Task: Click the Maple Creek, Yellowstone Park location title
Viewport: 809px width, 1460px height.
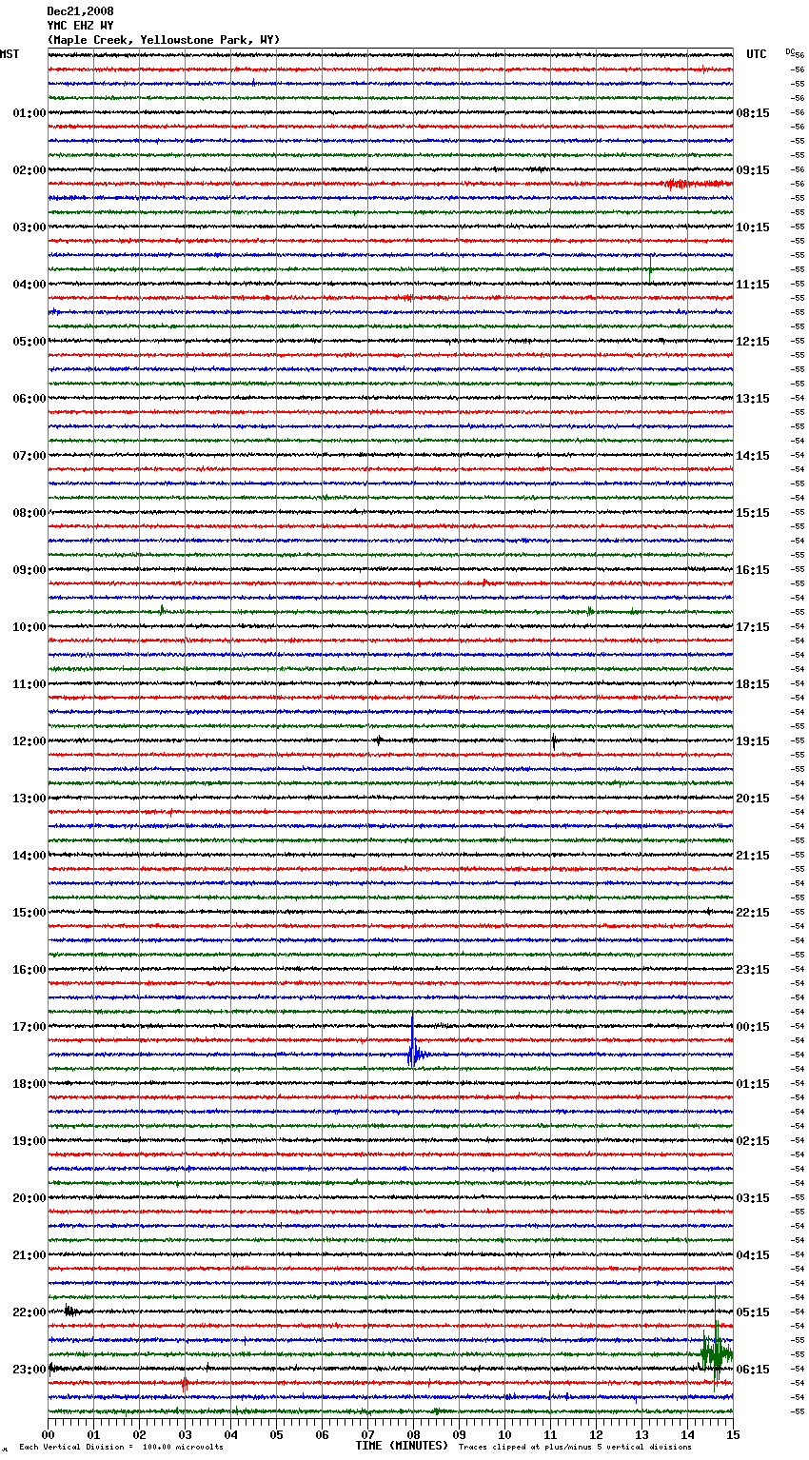Action: click(164, 40)
